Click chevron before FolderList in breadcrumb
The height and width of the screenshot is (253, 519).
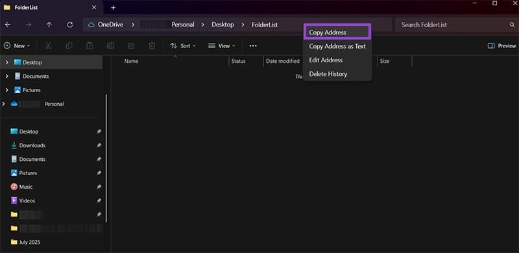tap(243, 25)
